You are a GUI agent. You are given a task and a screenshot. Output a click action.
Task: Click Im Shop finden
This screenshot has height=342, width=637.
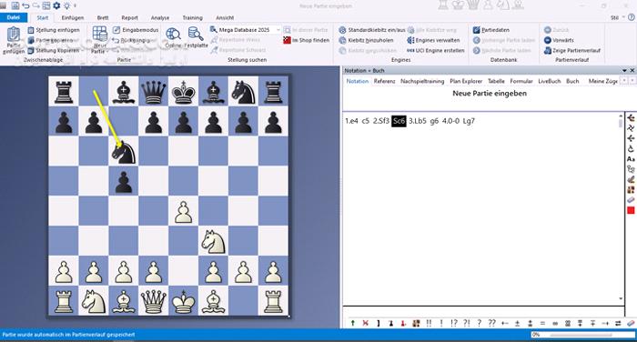click(x=307, y=40)
